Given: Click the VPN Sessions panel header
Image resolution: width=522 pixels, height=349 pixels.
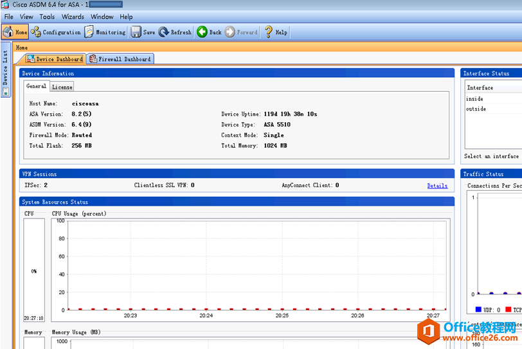Looking at the screenshot, I should (x=237, y=174).
